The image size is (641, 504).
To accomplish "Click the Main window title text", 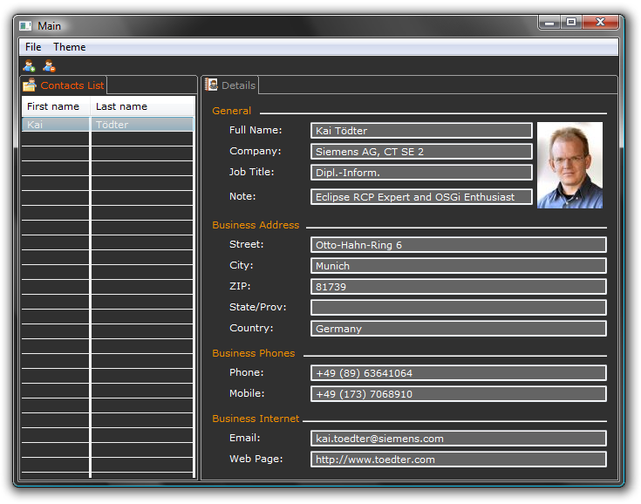I will 50,26.
